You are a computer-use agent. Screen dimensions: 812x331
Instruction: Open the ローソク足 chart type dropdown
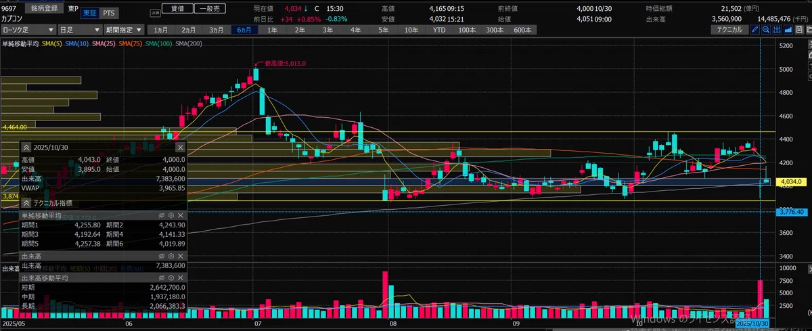click(x=28, y=30)
